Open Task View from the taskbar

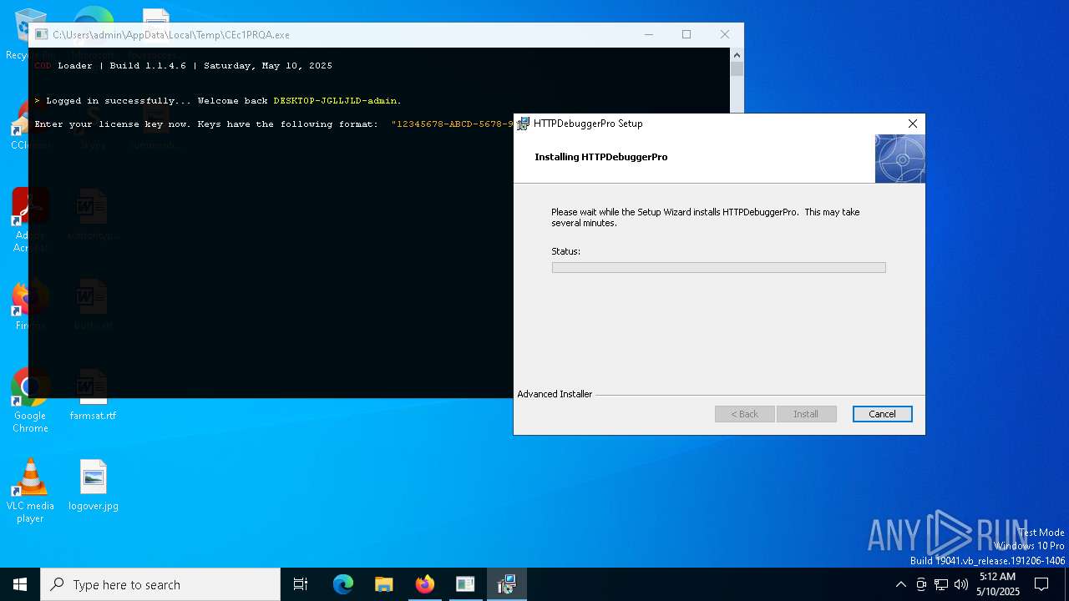tap(301, 584)
